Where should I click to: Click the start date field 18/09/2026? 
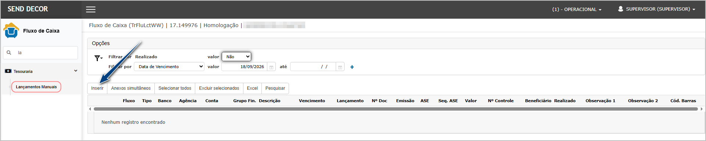pos(244,67)
